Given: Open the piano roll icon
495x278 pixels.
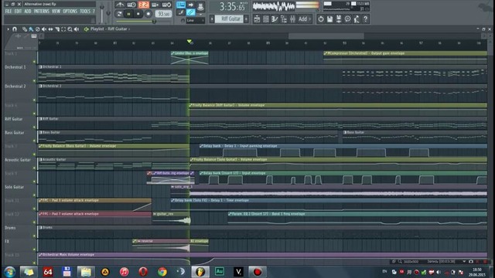Looking at the screenshot, I should pyautogui.click(x=275, y=19).
